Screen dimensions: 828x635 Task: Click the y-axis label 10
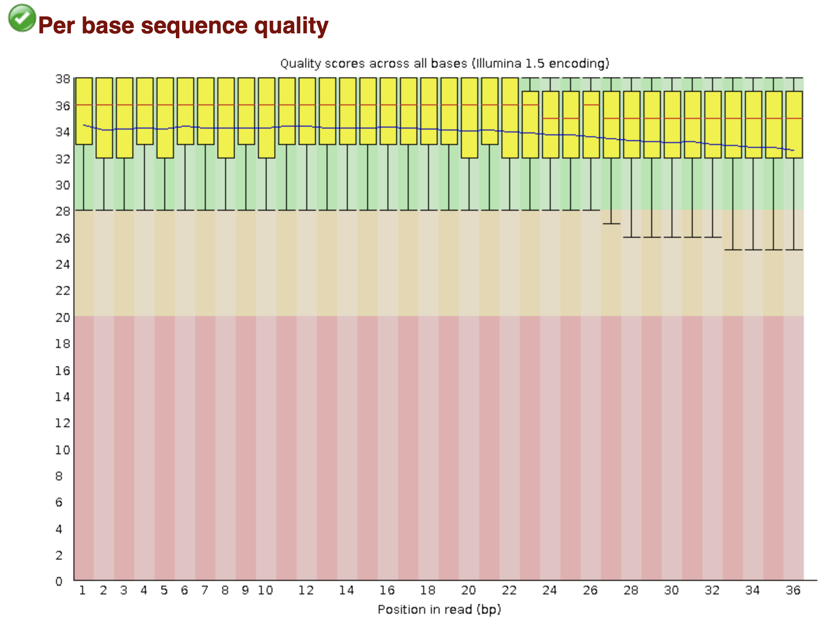[63, 450]
